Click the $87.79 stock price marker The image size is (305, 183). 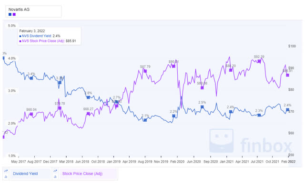[x=145, y=71]
